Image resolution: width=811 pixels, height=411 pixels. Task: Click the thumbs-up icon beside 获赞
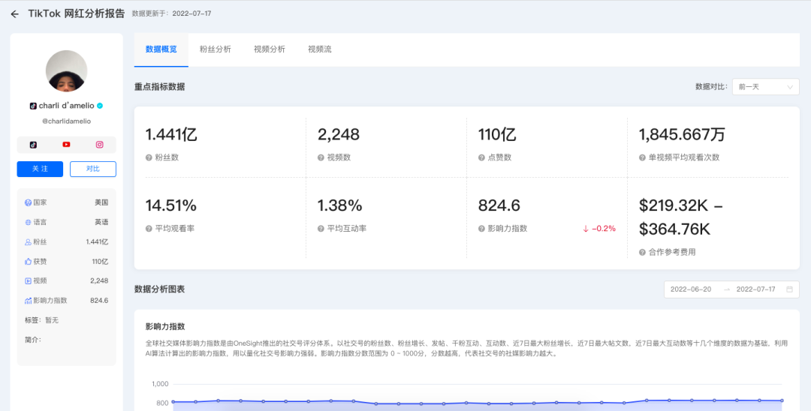(x=28, y=261)
